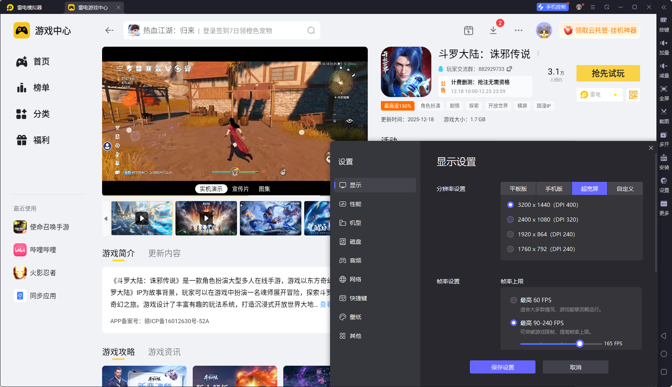Click 保存设置 to save settings
Image resolution: width=672 pixels, height=387 pixels.
(503, 367)
